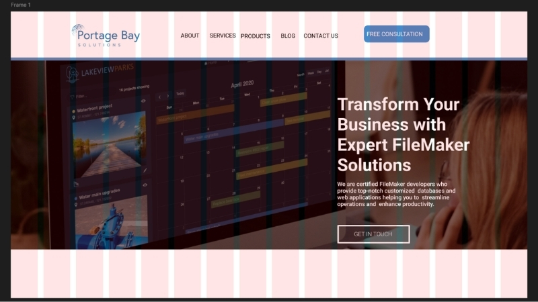Click the GET IN TOUCH button
538x302 pixels.
(x=373, y=234)
